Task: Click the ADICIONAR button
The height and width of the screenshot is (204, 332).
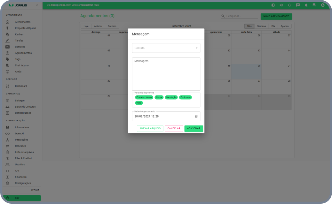Action: pos(194,128)
